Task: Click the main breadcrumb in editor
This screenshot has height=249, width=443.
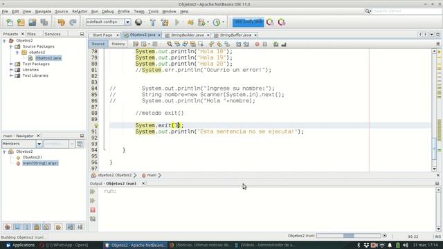Action: point(152,175)
